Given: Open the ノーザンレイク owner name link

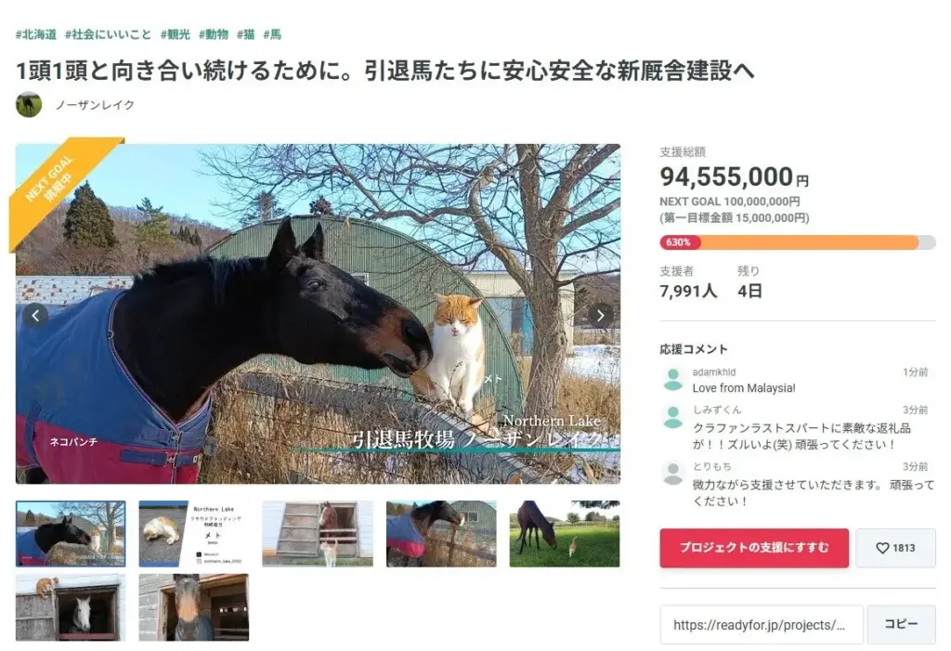Looking at the screenshot, I should click(x=95, y=105).
